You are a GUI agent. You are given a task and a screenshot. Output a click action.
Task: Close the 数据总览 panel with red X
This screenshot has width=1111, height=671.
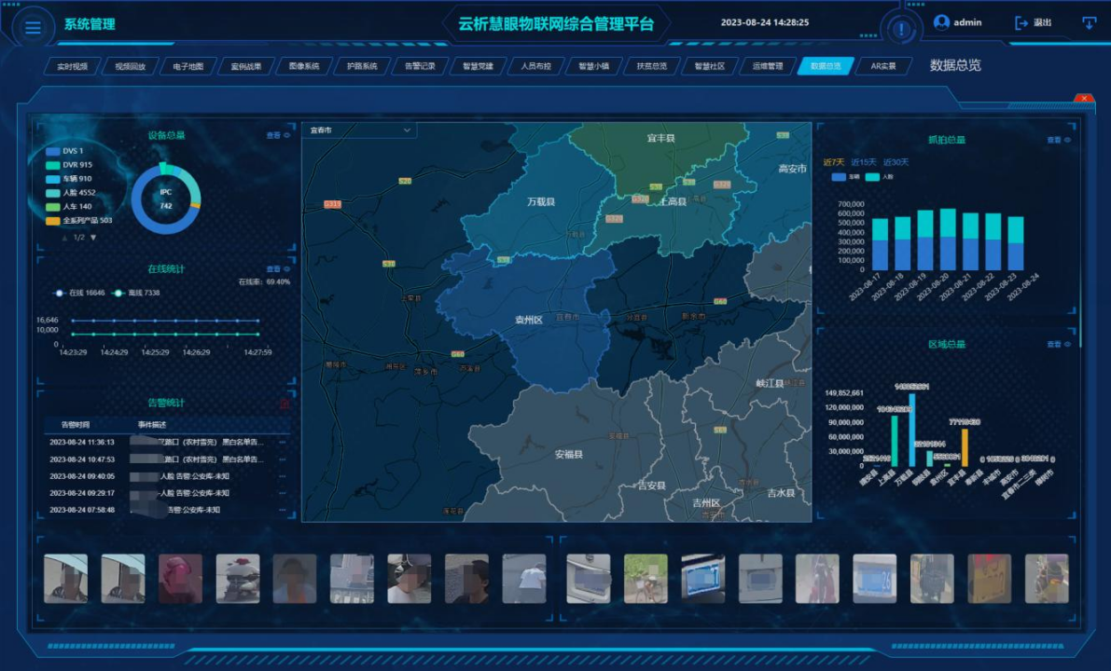click(x=1083, y=99)
